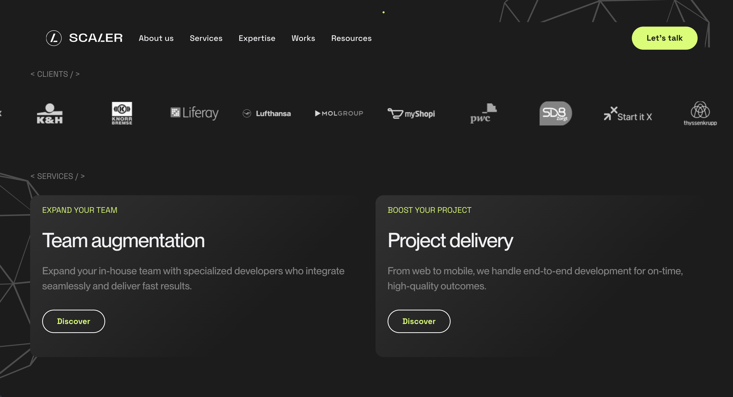Viewport: 733px width, 397px height.
Task: Open the Services navigation item
Action: (x=206, y=38)
